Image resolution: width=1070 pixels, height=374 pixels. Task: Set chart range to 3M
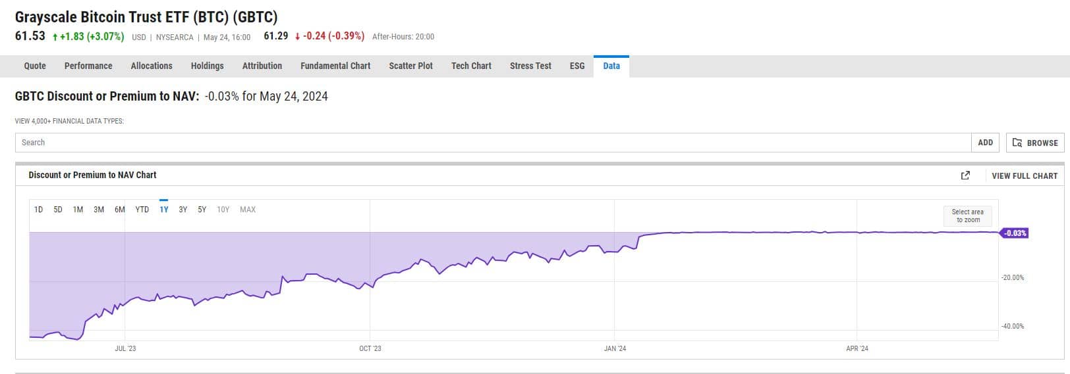[x=99, y=210]
